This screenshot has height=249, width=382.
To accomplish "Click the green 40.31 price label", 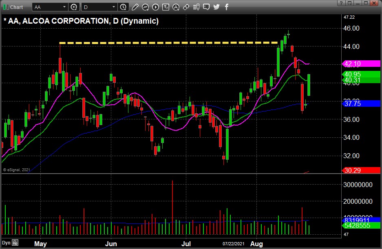I will (361, 80).
